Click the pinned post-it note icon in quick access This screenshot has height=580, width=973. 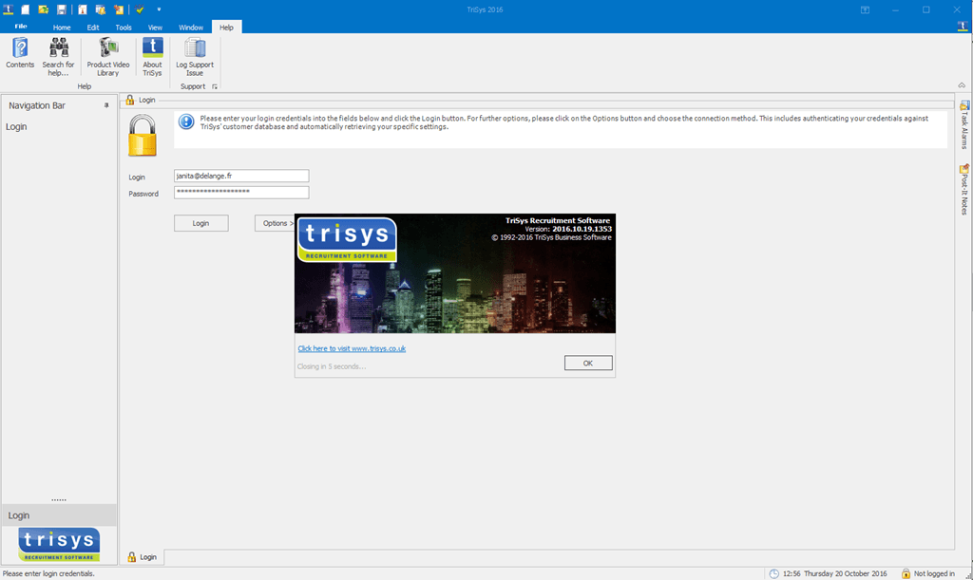[x=119, y=9]
